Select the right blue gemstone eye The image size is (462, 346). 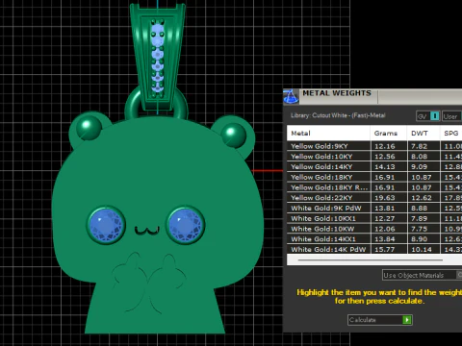point(186,225)
